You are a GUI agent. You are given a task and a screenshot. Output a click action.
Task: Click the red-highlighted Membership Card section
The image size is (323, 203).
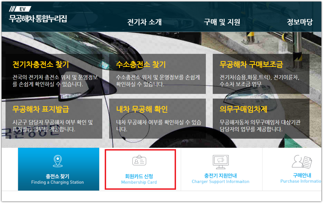pos(140,169)
